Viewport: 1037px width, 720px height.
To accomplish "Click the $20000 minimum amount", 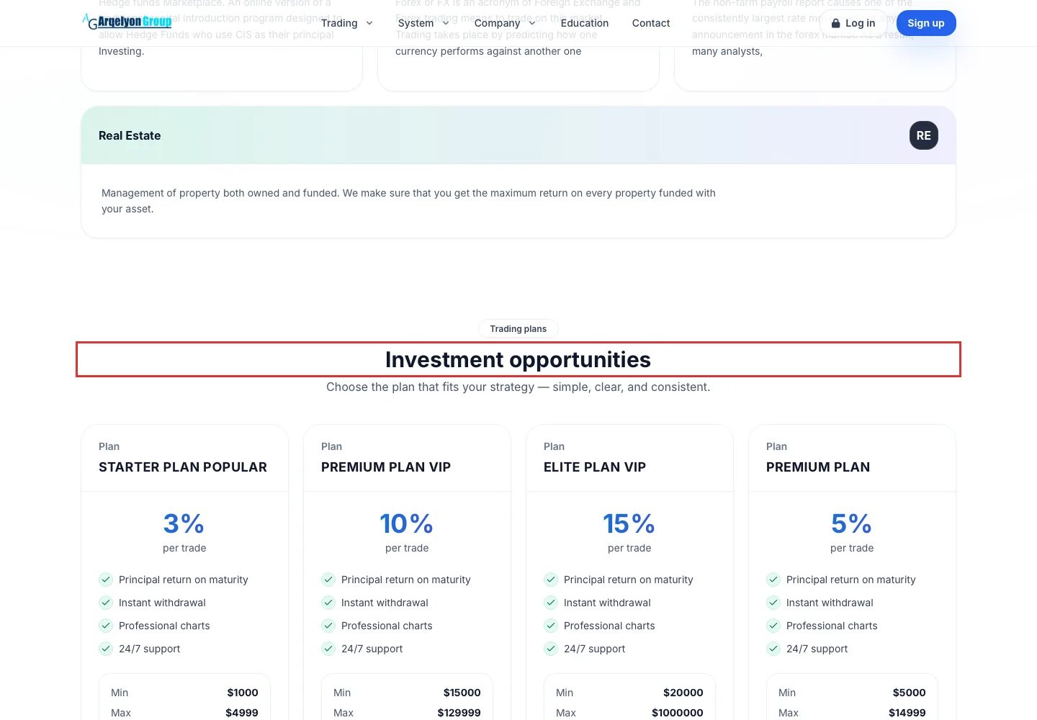I will coord(683,693).
